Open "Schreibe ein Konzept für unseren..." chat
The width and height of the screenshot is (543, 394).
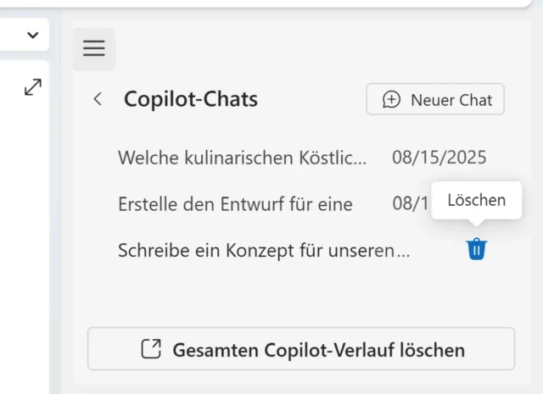(264, 250)
